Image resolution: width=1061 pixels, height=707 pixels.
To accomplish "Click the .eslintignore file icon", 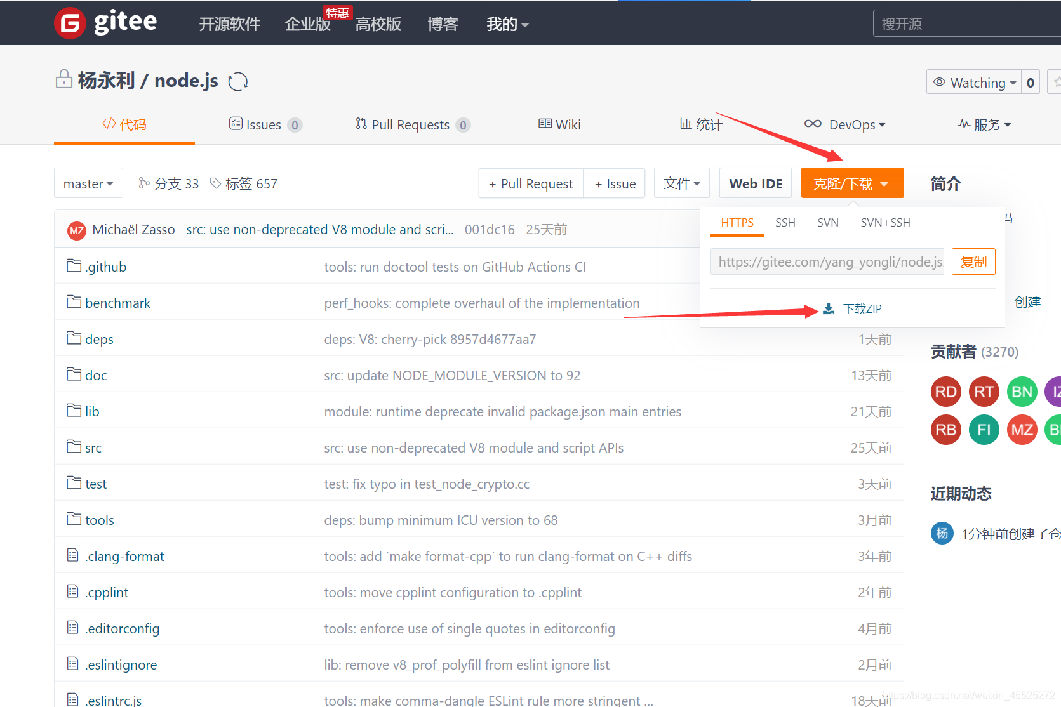I will pos(73,664).
